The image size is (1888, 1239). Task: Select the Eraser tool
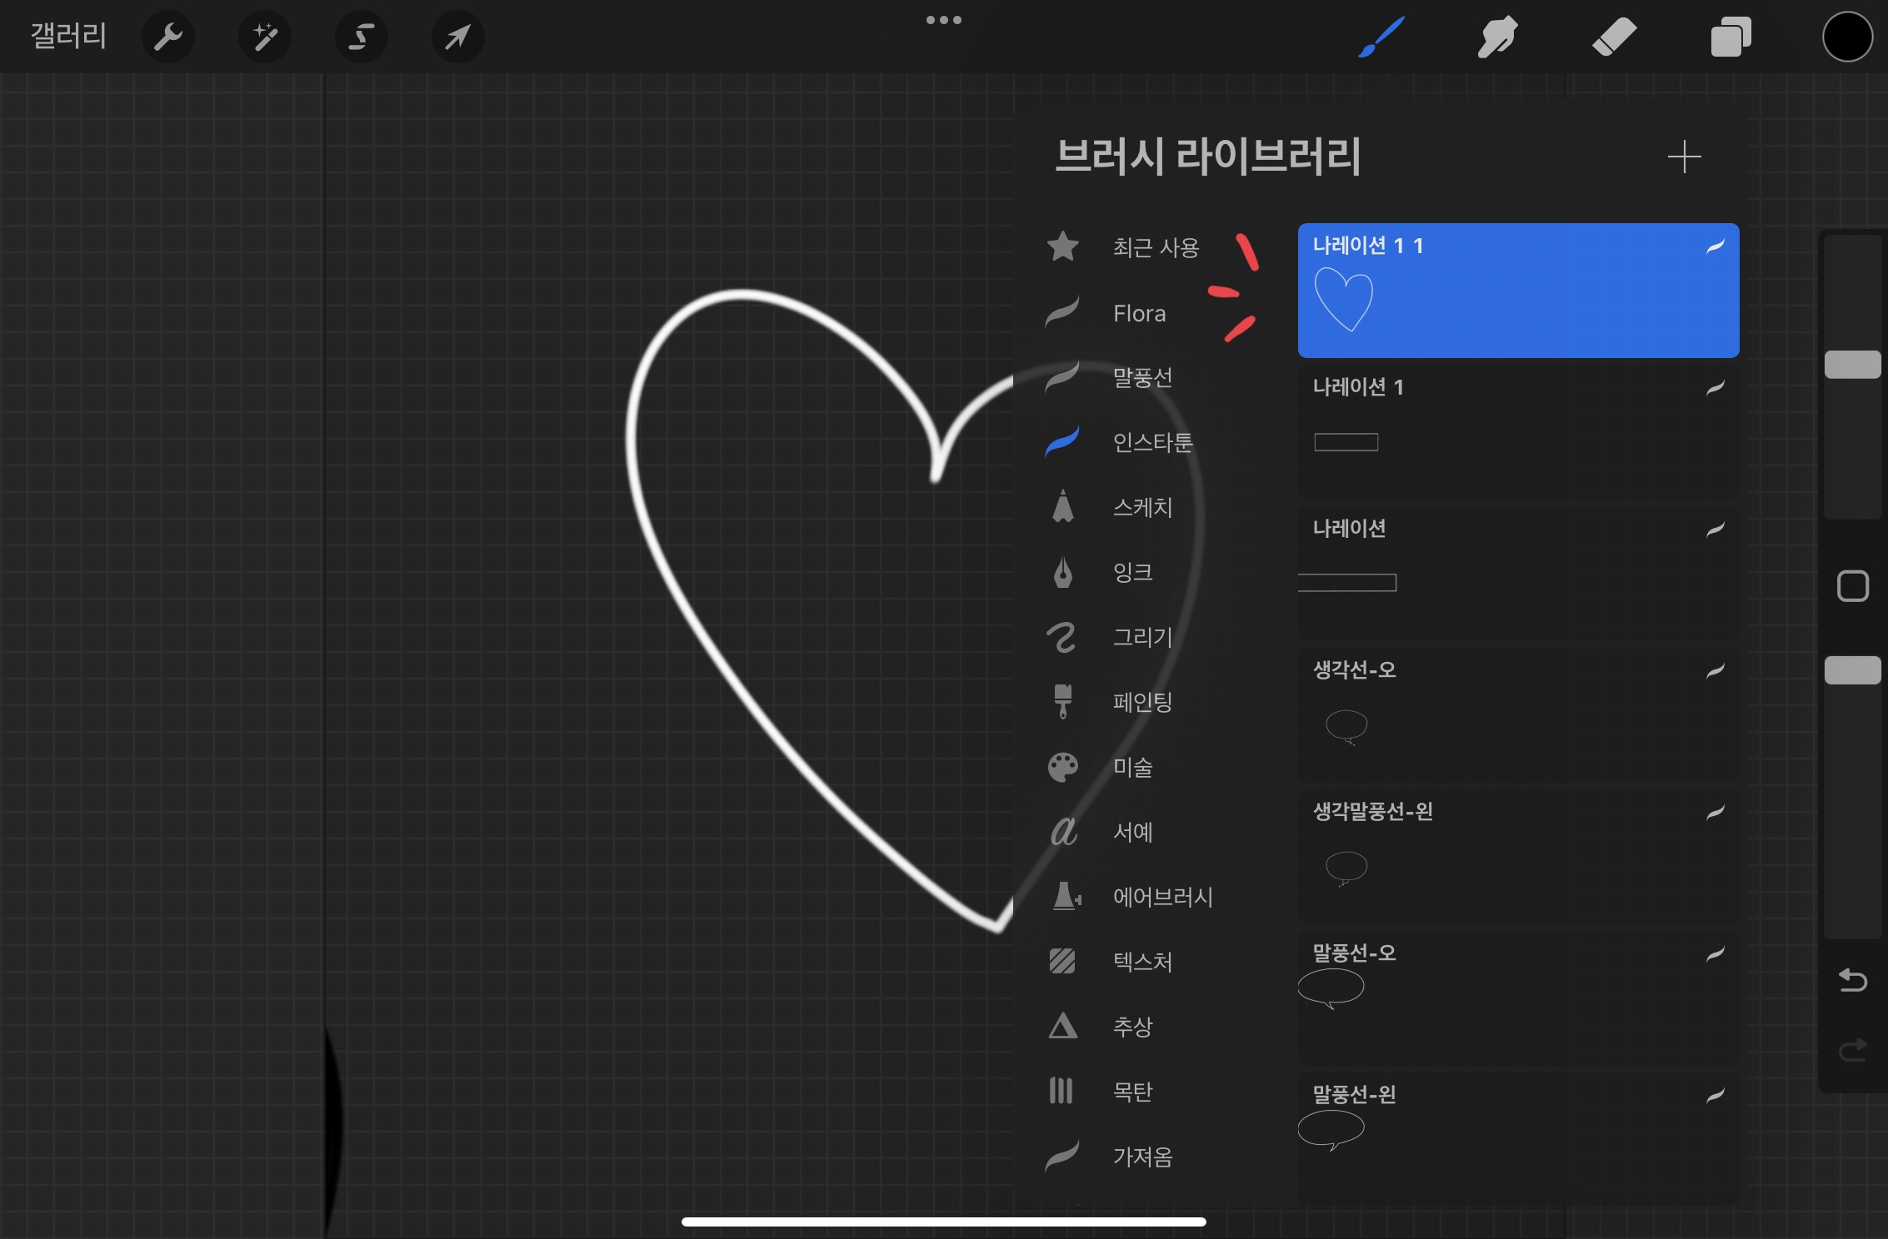pyautogui.click(x=1614, y=37)
